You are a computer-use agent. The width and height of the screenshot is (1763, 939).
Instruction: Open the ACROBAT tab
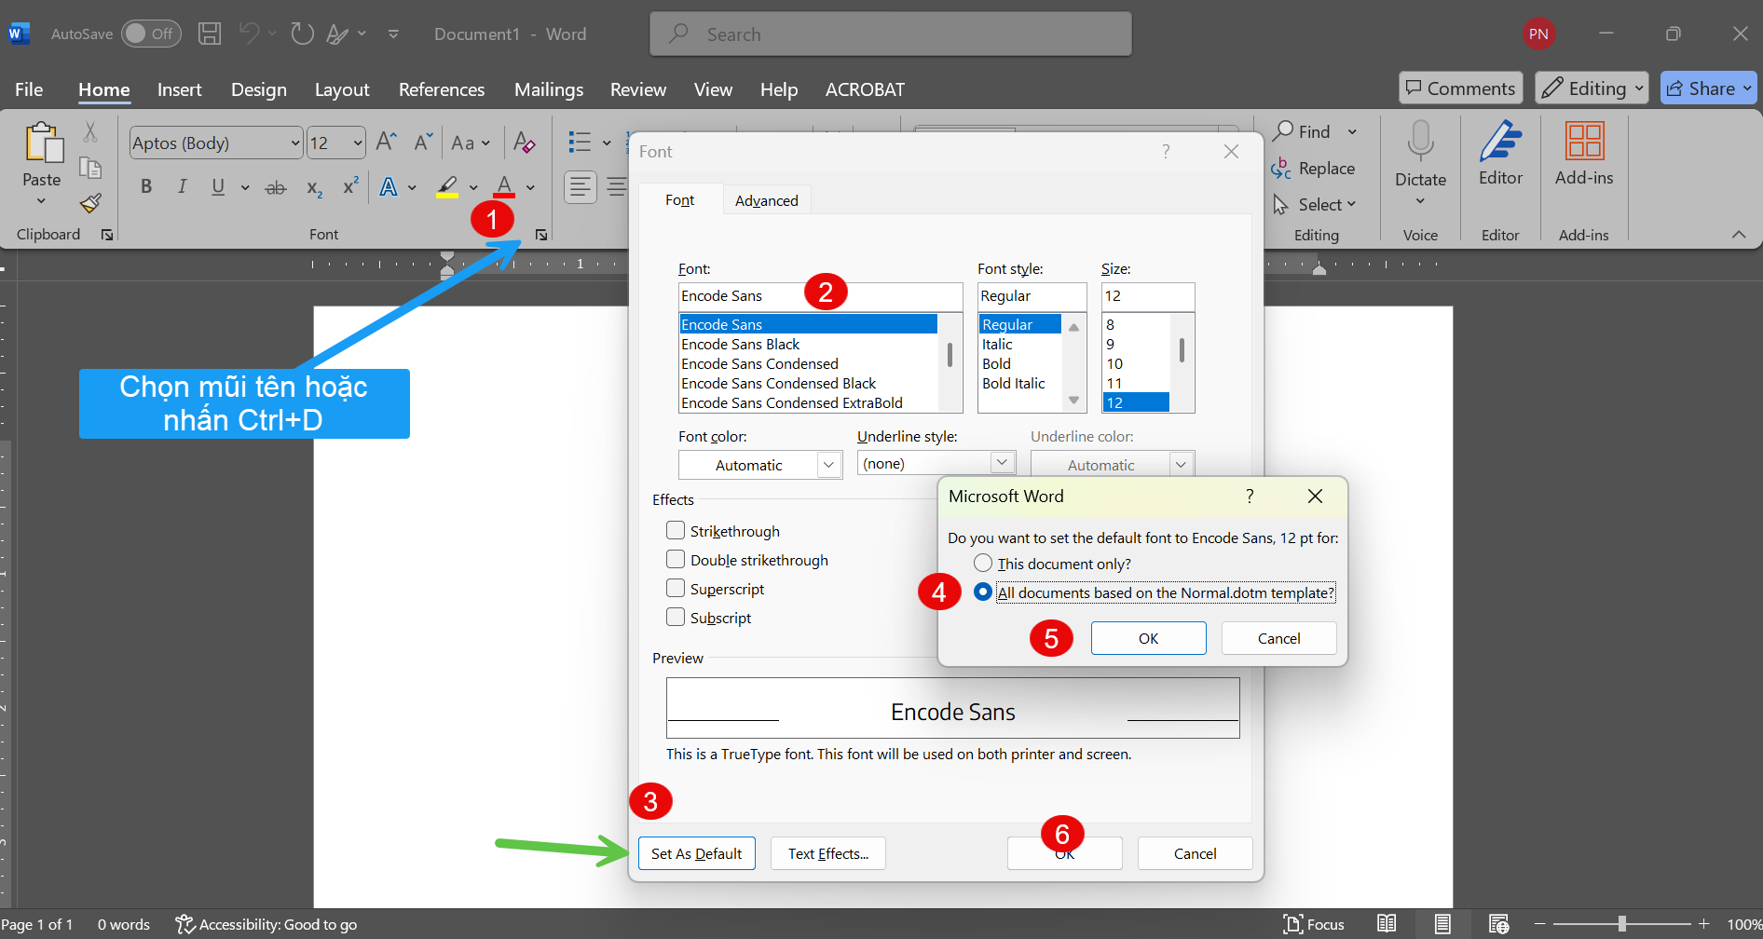[x=865, y=89]
